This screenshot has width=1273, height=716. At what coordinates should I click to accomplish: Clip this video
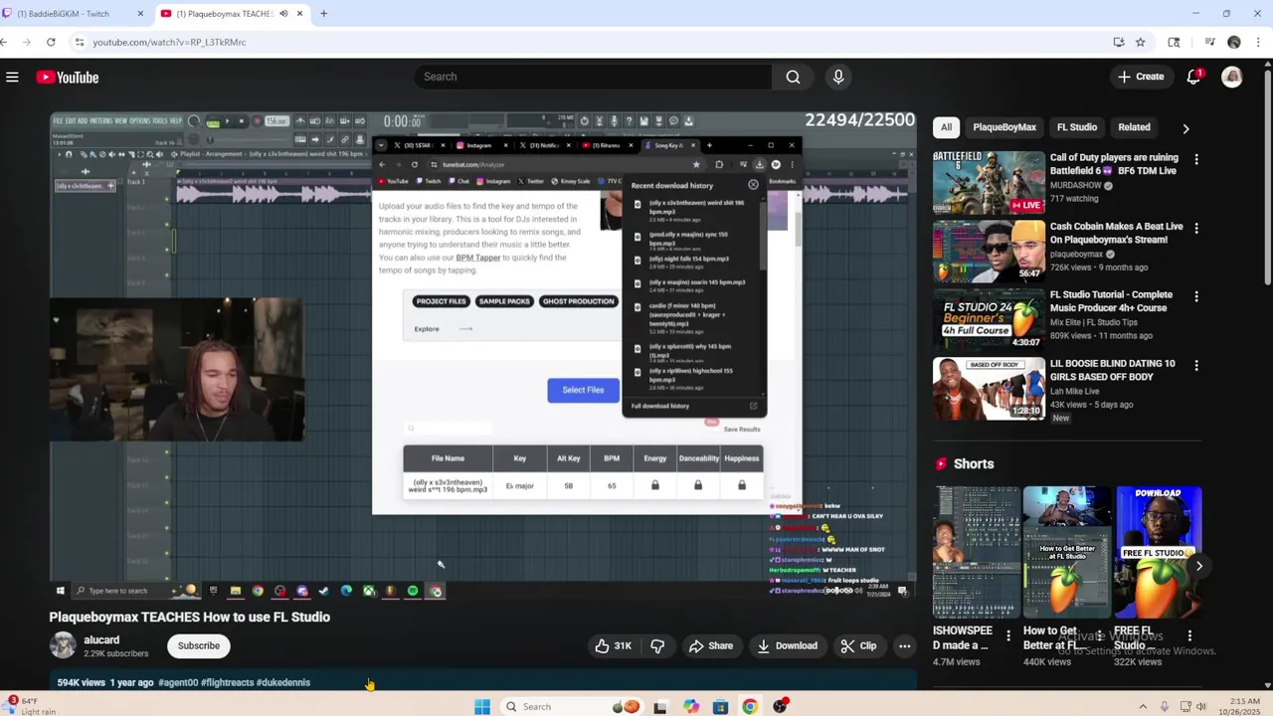858,645
